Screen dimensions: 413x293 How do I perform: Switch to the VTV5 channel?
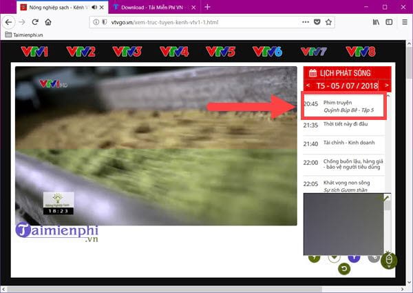point(220,52)
